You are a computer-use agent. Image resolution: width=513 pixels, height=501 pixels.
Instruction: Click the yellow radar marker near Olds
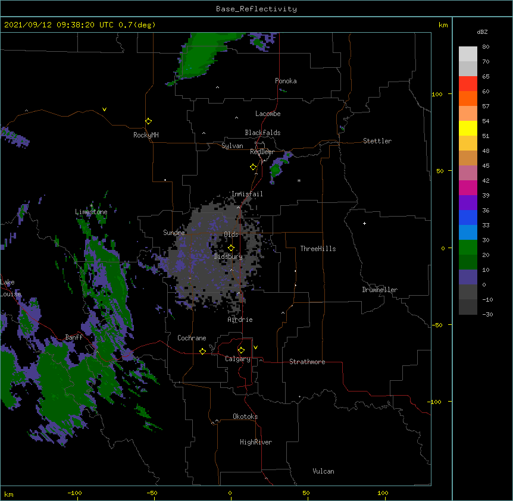pyautogui.click(x=231, y=248)
